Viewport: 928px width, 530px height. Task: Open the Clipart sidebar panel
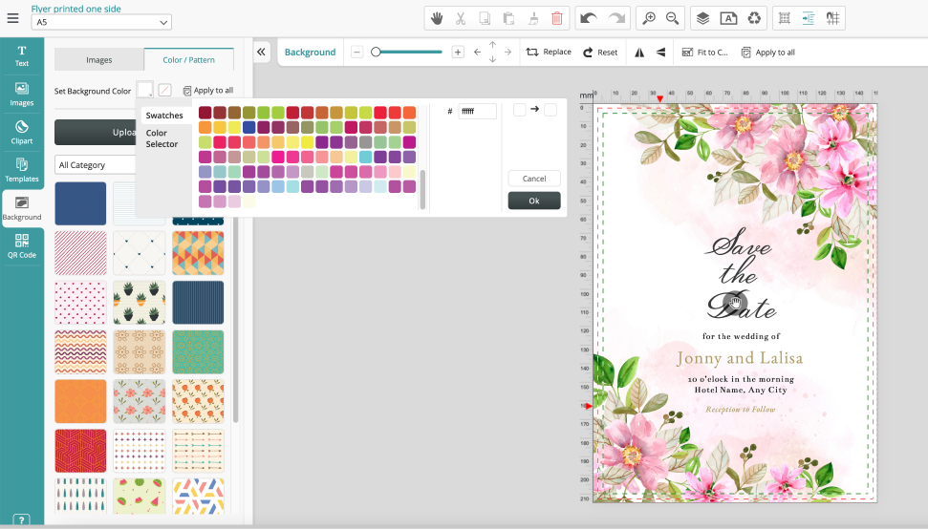[x=21, y=132]
